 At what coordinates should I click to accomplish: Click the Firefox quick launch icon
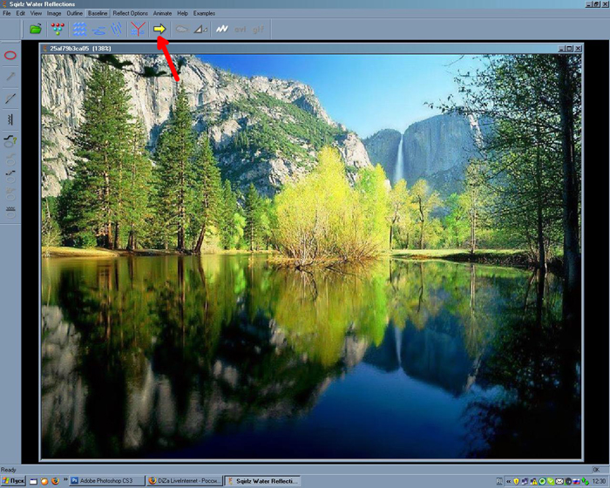[x=55, y=481]
